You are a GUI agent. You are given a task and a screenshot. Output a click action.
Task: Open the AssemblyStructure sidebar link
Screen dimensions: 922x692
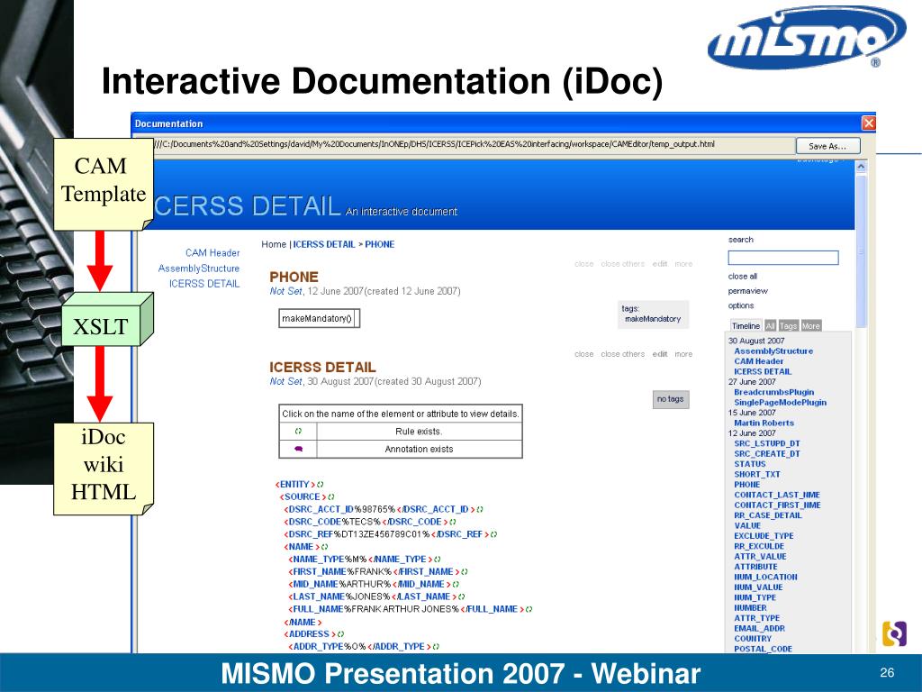199,269
